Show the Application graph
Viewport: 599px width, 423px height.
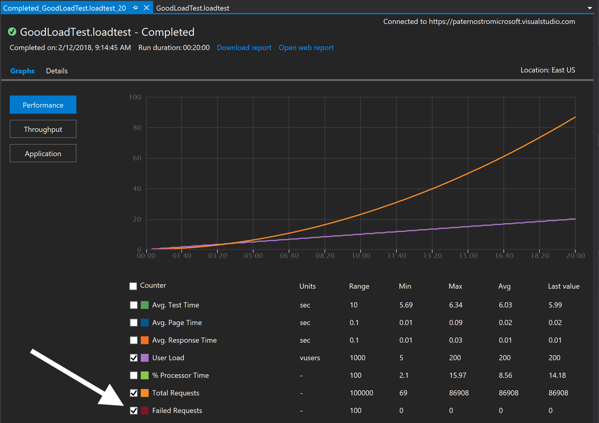[43, 153]
